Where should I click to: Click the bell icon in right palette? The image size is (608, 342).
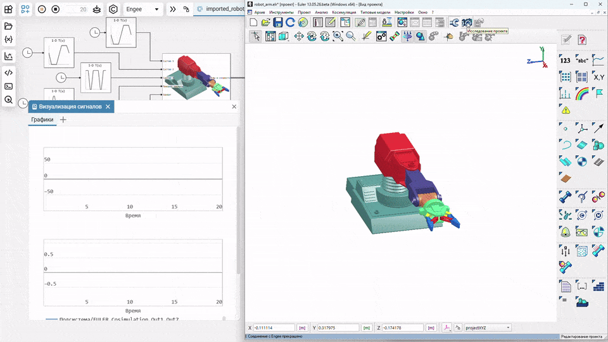tap(566, 232)
